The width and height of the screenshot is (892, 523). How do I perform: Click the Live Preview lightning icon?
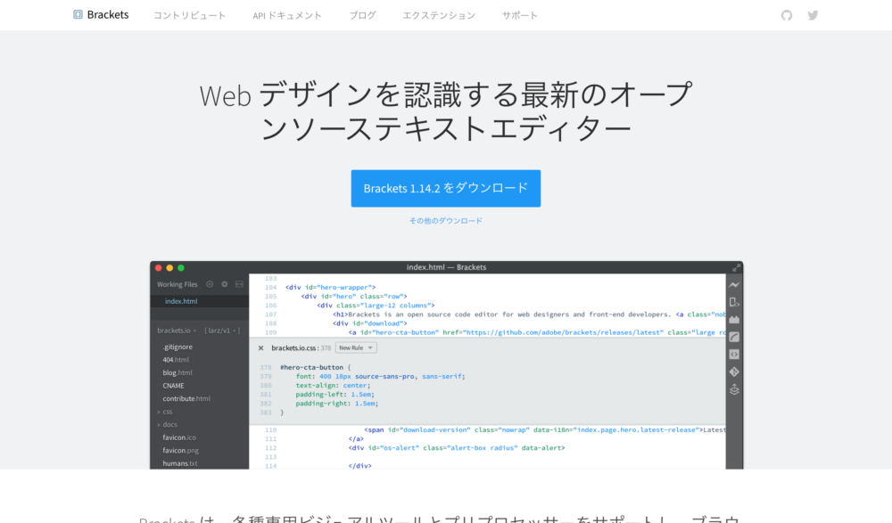coord(734,285)
